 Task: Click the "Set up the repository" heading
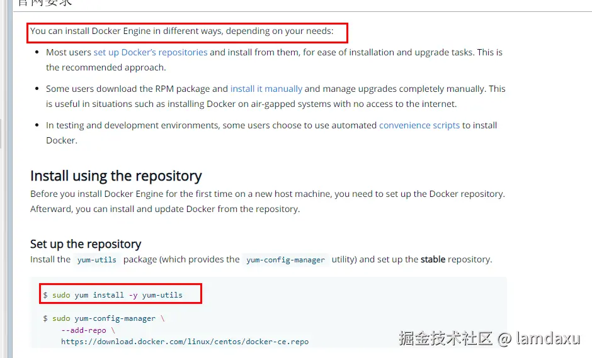[86, 243]
